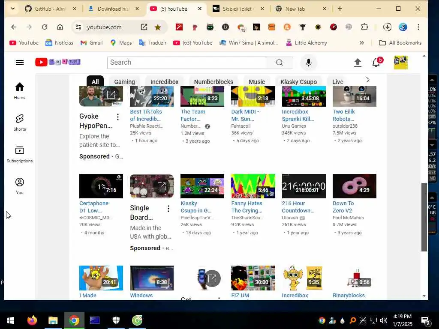
Task: Open 216 Hour Countdown thumbnail
Action: click(x=304, y=186)
